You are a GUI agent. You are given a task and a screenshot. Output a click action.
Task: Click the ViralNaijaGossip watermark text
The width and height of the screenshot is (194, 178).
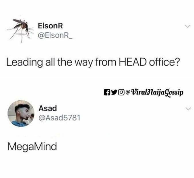157,92
